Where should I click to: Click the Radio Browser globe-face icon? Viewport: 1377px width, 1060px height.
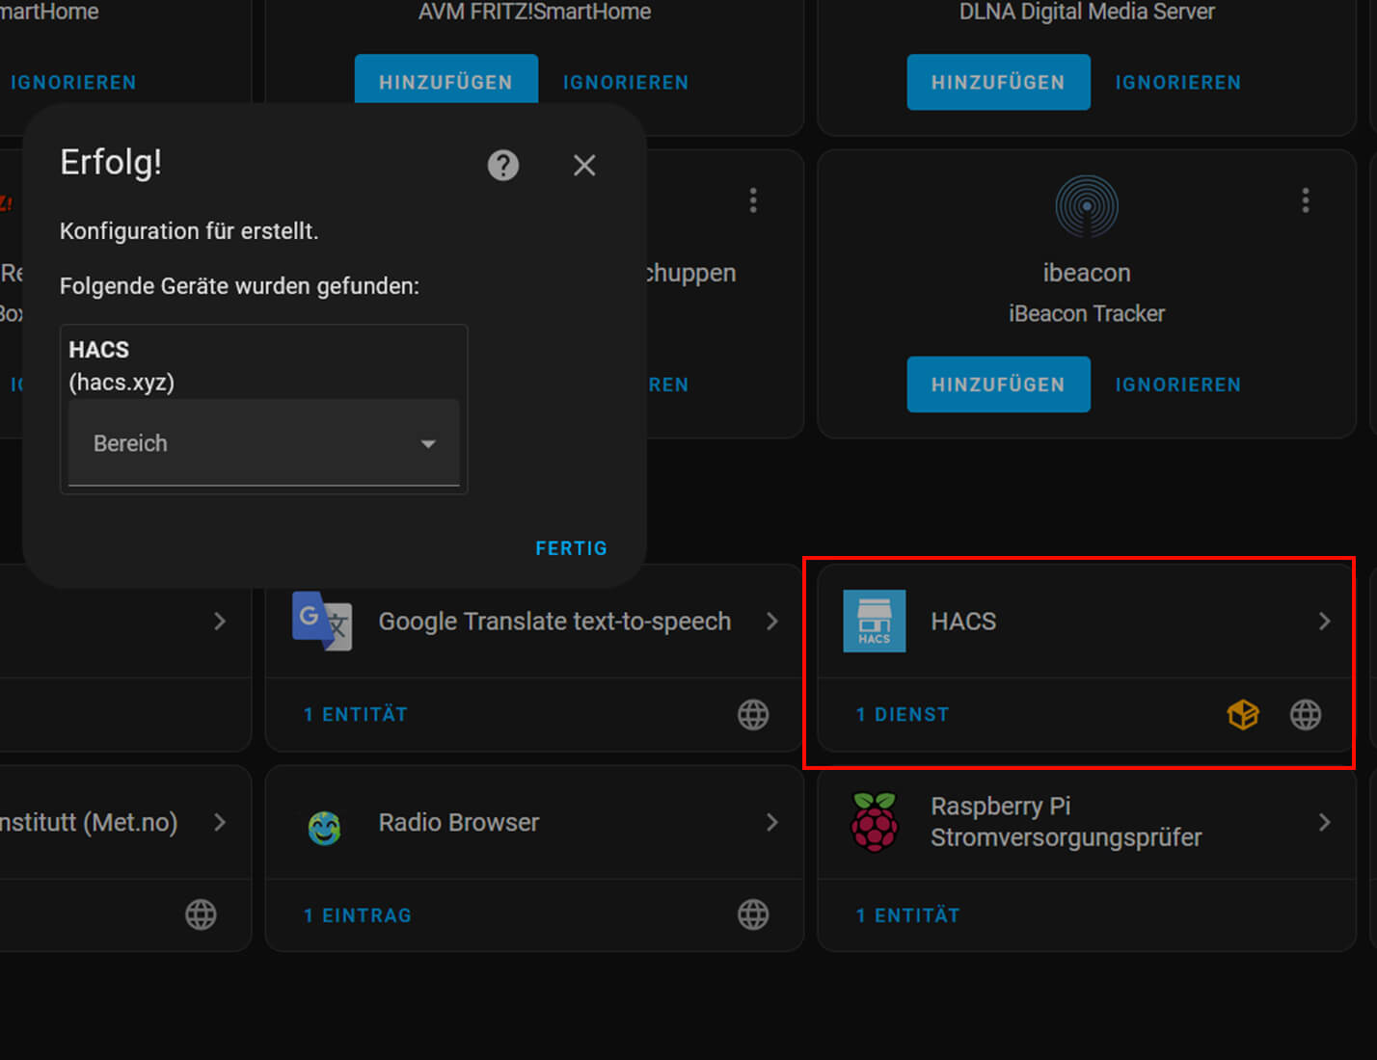pos(324,827)
